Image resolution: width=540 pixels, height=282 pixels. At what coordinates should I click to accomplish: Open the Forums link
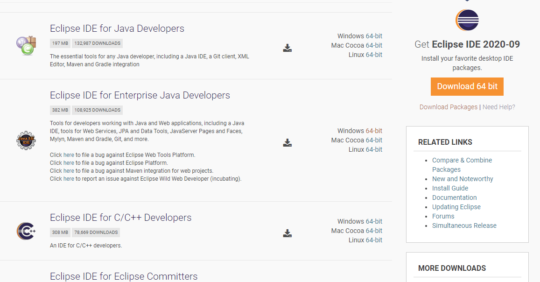[x=443, y=216]
